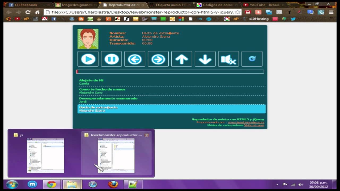
Task: Click the song progress bar in the player
Action: click(170, 72)
